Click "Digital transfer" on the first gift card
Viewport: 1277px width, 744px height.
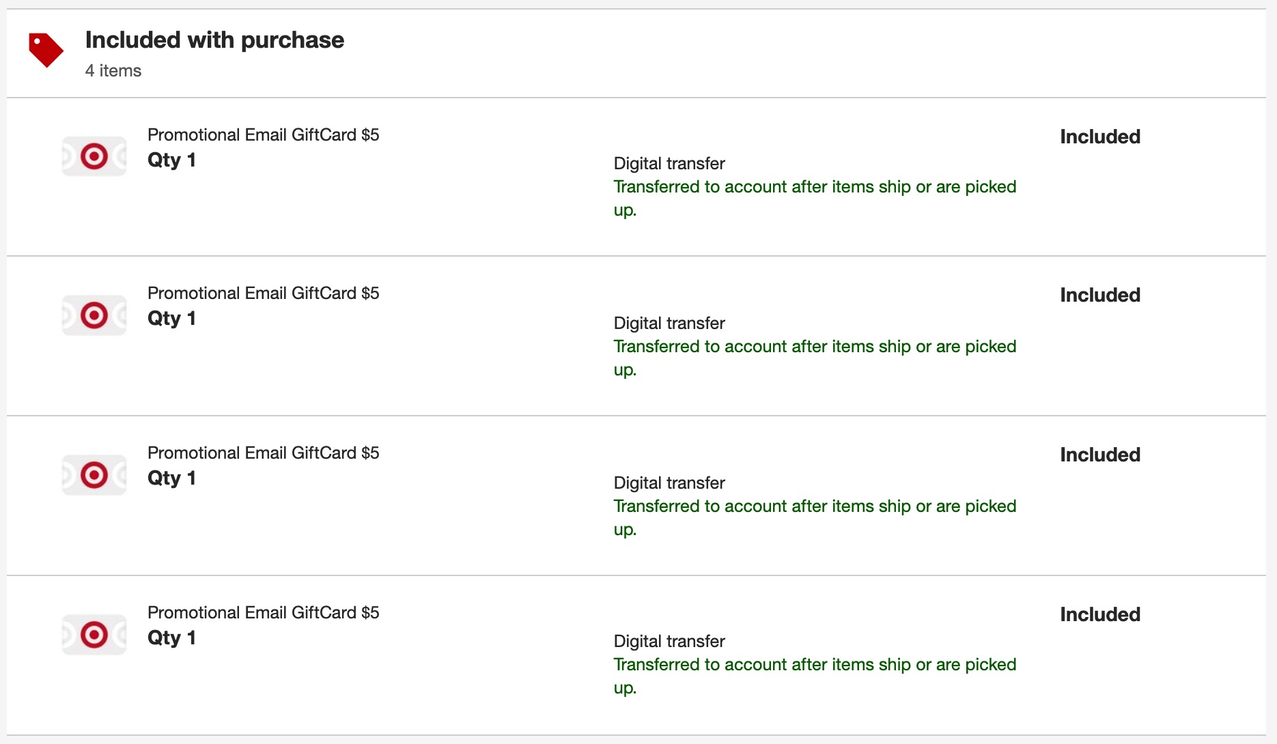coord(669,164)
